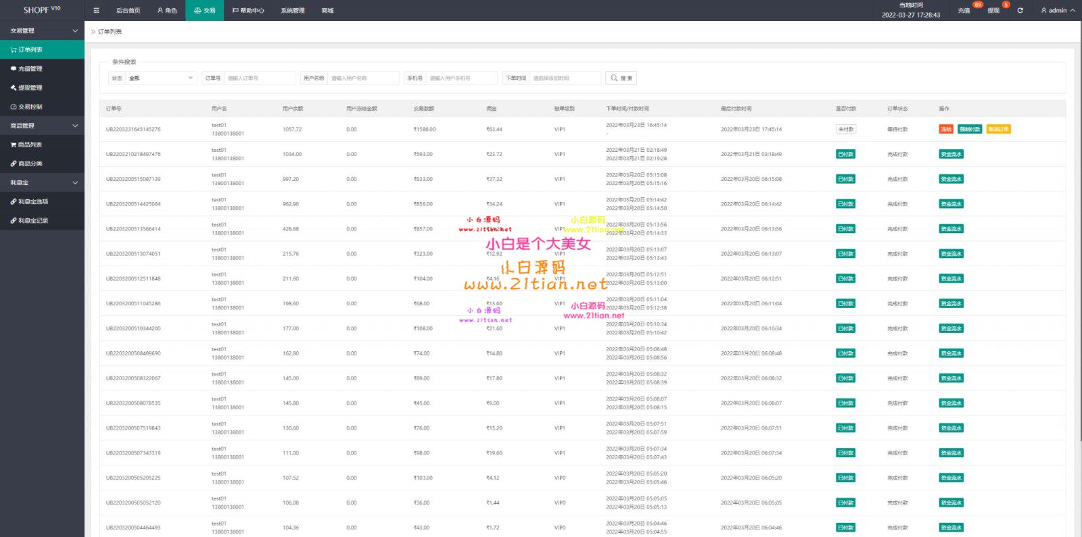
Task: Click 未付款 tag for order UB2203231645145276
Action: pyautogui.click(x=846, y=129)
